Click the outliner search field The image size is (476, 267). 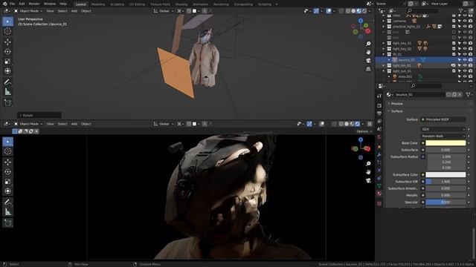click(422, 11)
